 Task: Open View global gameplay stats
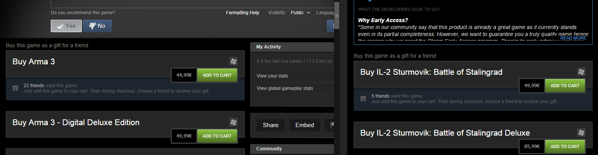pyautogui.click(x=285, y=88)
